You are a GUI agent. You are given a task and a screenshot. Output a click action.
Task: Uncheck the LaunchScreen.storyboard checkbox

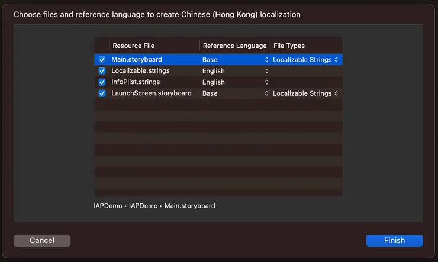point(102,93)
